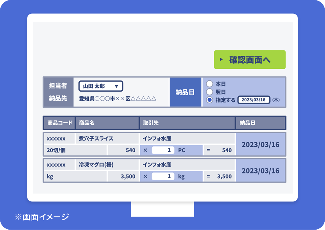This screenshot has width=325, height=230.
Task: Select インフォ水産 in the second product row
Action: (158, 164)
